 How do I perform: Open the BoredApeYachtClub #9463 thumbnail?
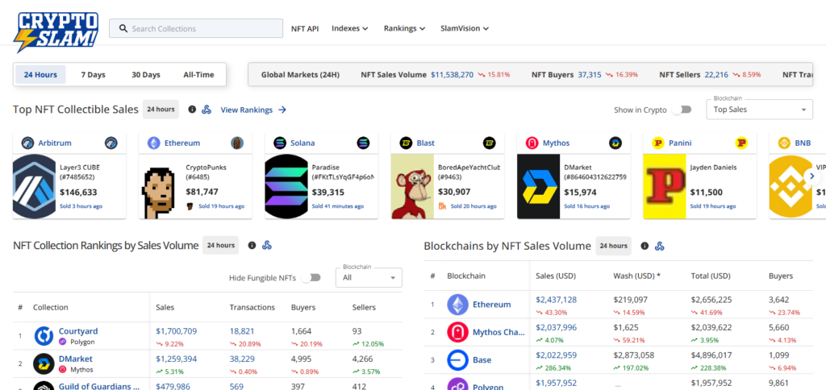(412, 186)
